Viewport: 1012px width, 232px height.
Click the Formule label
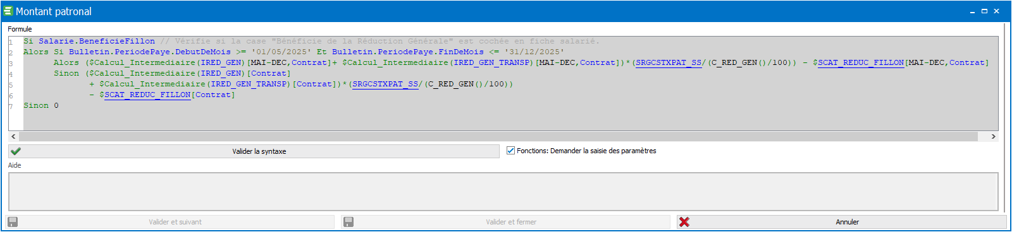pyautogui.click(x=20, y=29)
